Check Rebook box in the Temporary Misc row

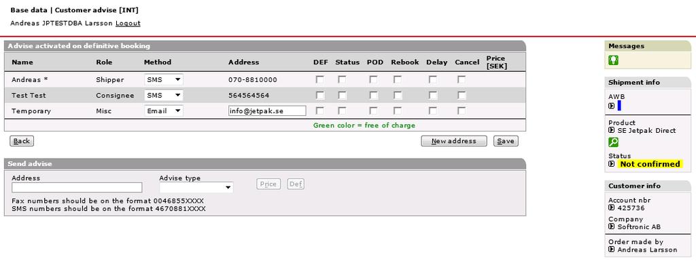coord(397,110)
